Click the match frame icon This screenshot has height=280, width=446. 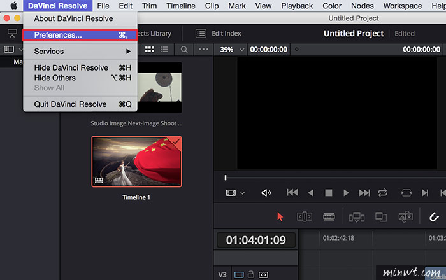406,193
